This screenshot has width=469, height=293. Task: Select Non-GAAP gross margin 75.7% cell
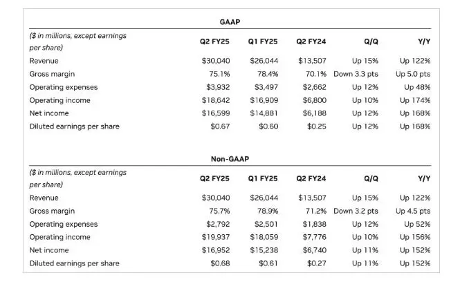point(219,211)
